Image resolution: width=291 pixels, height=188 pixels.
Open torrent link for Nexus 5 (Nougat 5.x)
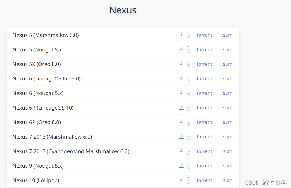click(204, 49)
